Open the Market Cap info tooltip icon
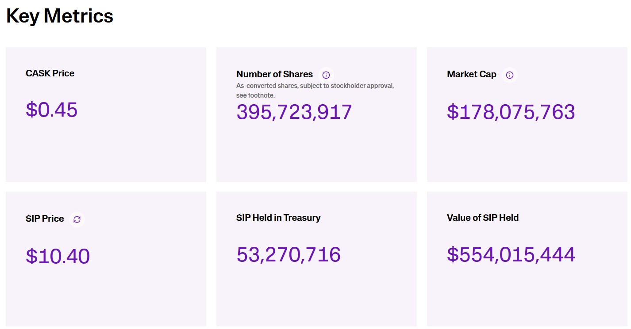The image size is (631, 329). 509,75
